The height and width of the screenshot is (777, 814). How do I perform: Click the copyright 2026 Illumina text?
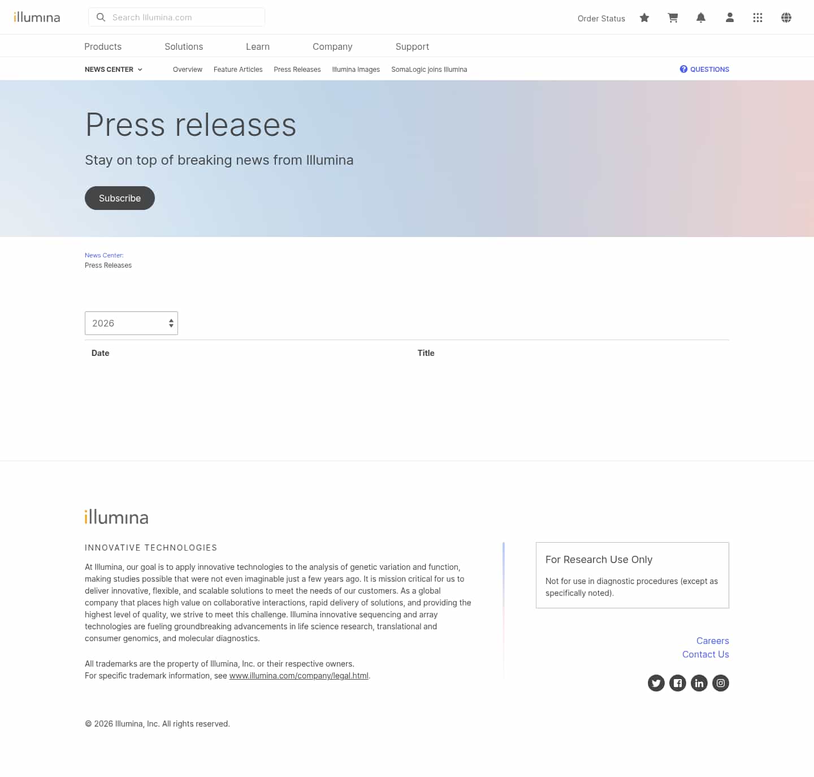point(157,724)
